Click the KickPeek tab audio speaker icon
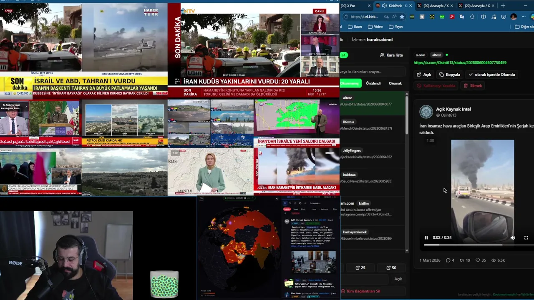This screenshot has height=300, width=534. pyautogui.click(x=384, y=6)
